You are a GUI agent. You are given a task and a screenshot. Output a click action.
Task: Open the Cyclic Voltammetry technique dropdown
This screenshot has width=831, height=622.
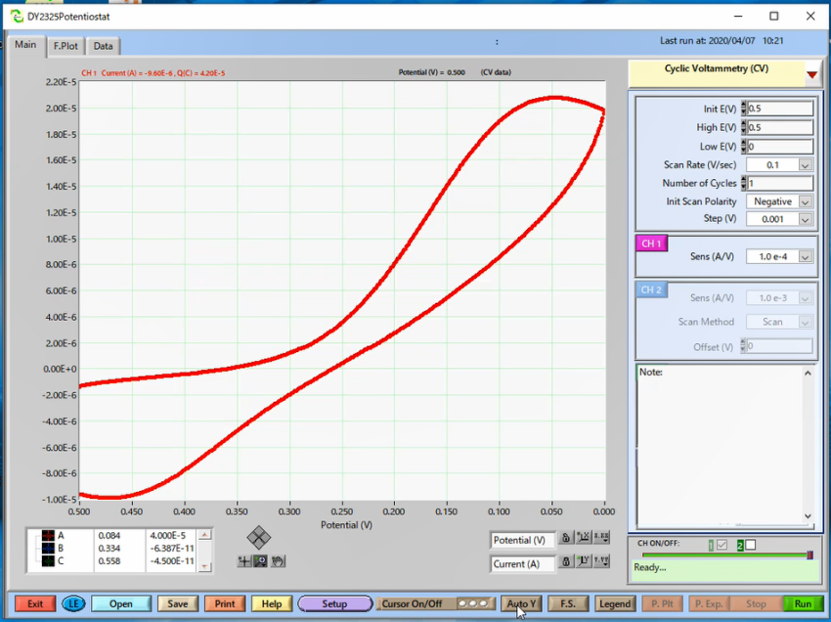pos(811,74)
